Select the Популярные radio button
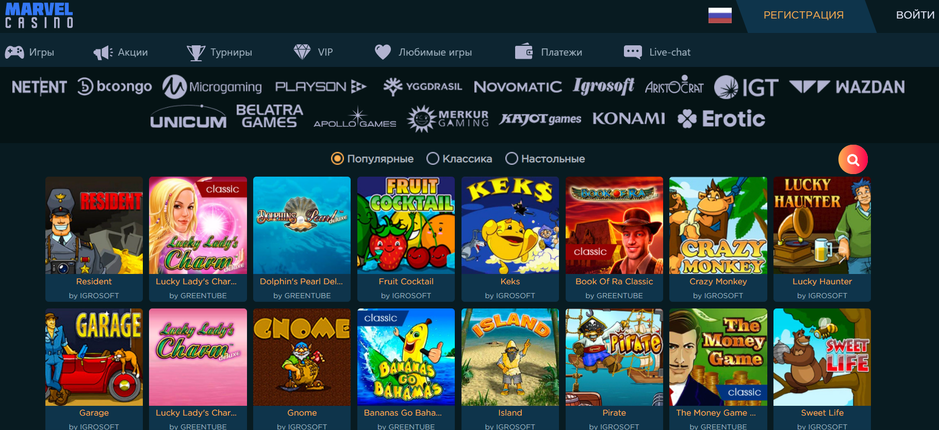The image size is (939, 430). click(337, 159)
